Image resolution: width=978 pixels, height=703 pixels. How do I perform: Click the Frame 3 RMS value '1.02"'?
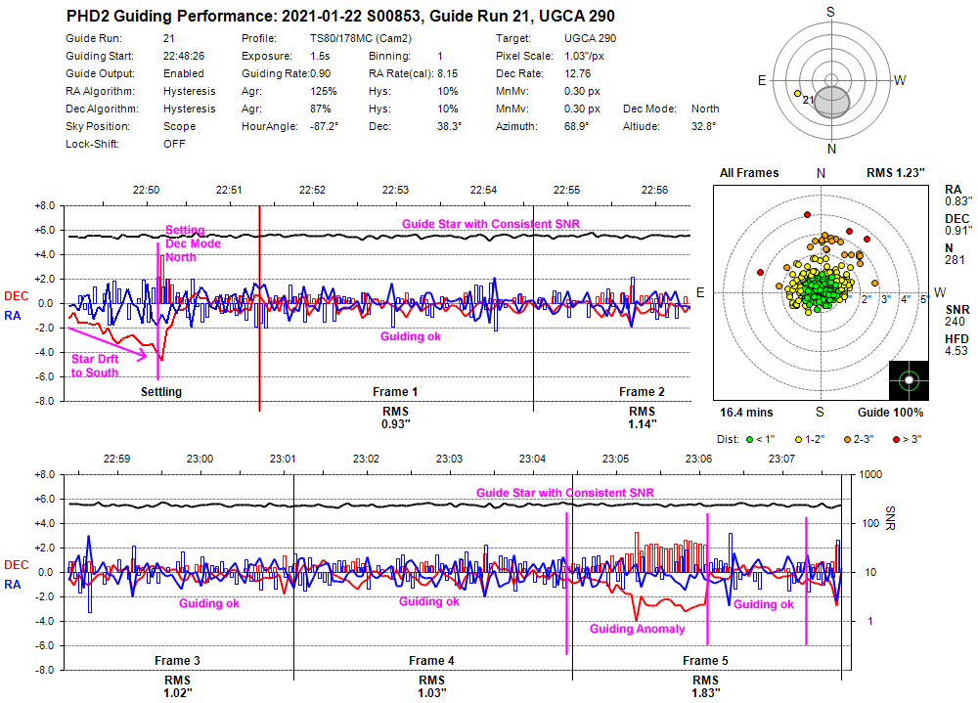point(177,693)
